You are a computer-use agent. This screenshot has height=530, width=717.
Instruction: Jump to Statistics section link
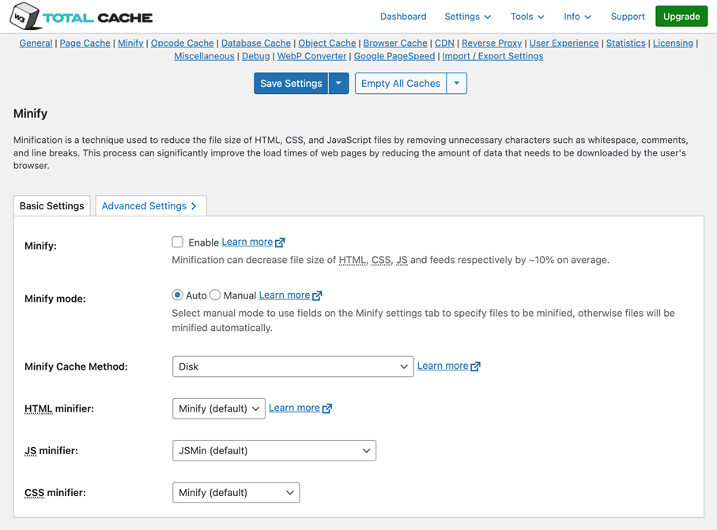pos(626,43)
